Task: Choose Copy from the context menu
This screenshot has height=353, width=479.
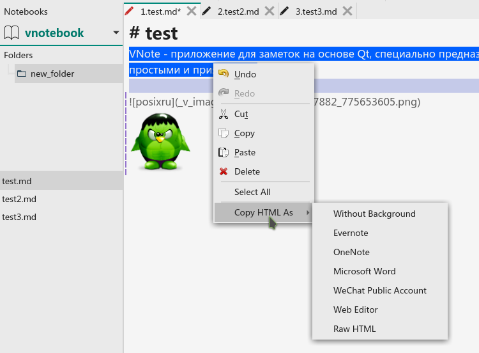Action: 264,134
